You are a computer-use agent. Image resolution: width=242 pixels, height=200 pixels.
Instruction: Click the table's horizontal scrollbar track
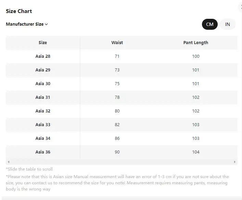pyautogui.click(x=122, y=162)
